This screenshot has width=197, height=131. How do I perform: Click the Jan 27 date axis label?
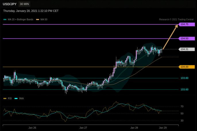point(83,128)
